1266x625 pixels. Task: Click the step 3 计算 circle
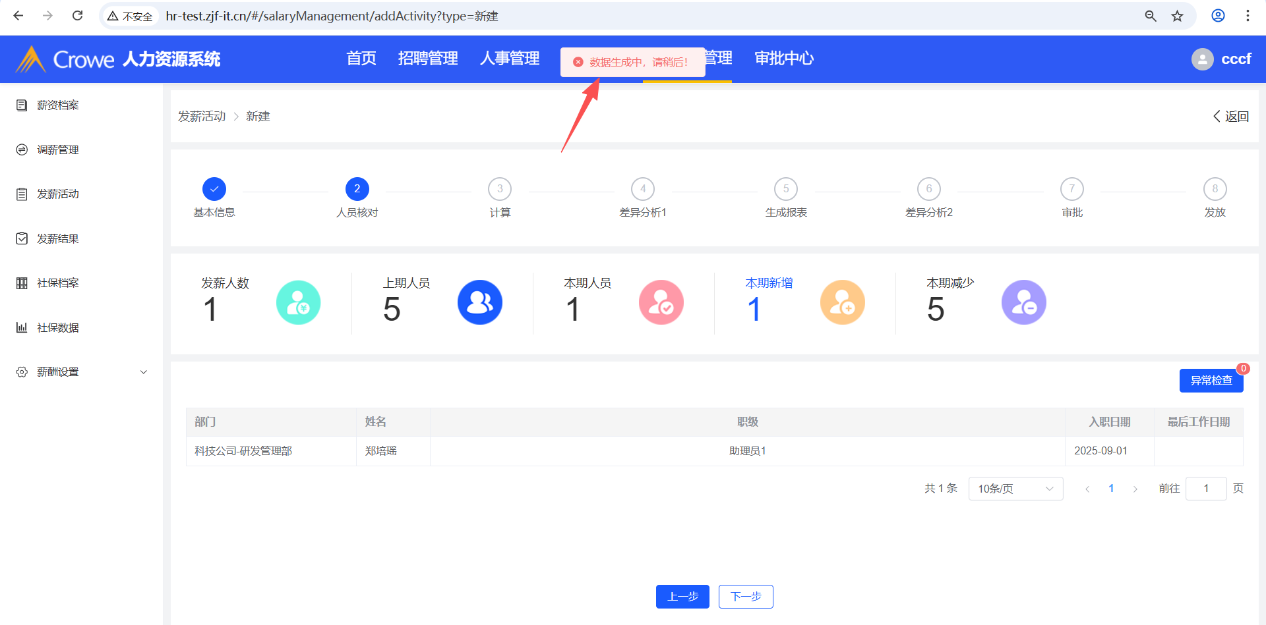pyautogui.click(x=500, y=189)
